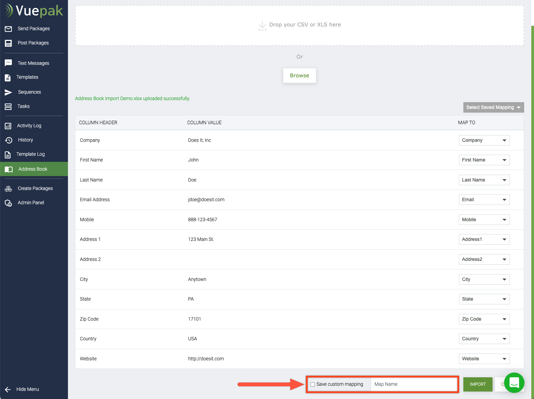Click the Send Packages envelope icon
Viewport: 534px width, 399px height.
pos(8,29)
